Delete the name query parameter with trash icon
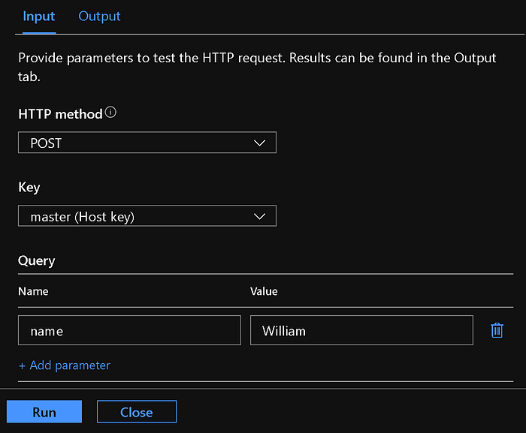Viewport: 526px width, 433px height. pyautogui.click(x=497, y=330)
